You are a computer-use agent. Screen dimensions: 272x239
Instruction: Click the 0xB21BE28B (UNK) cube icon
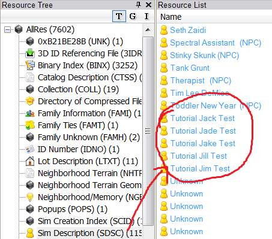30,41
